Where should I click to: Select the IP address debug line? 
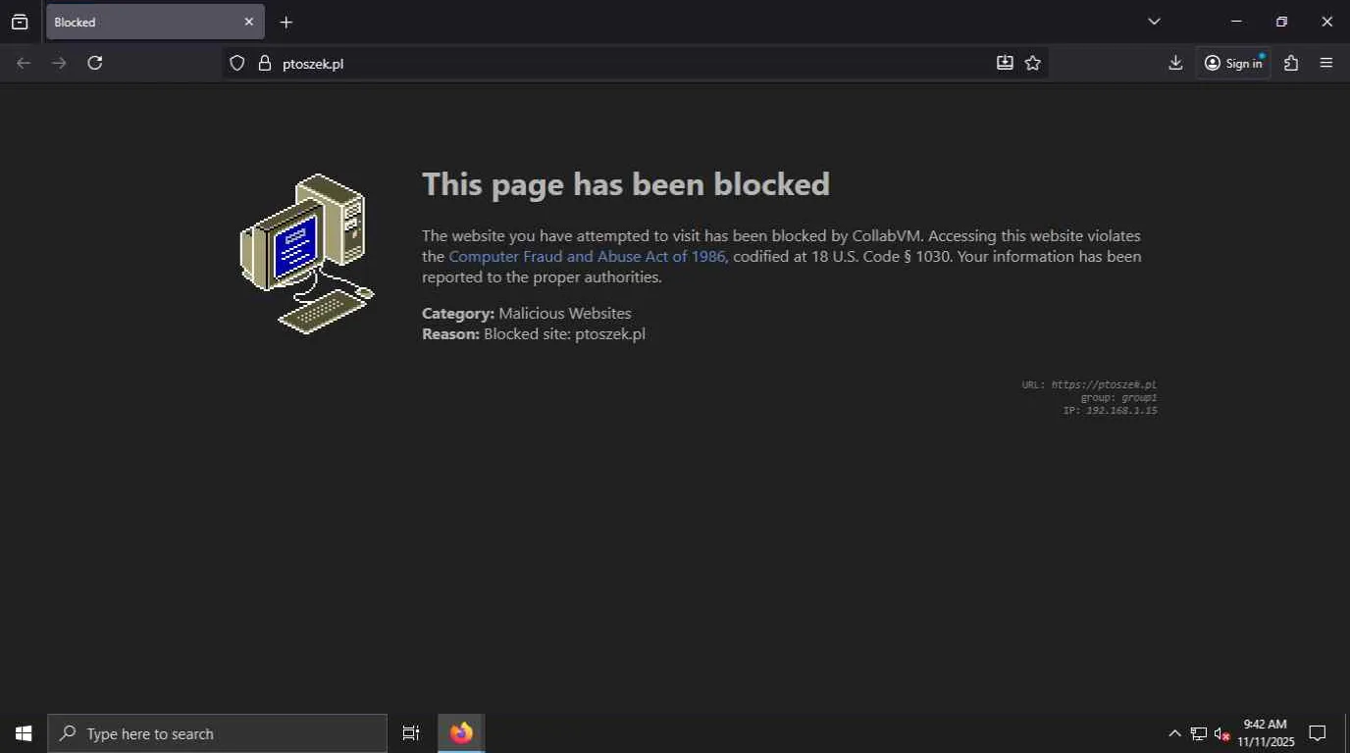click(1111, 411)
